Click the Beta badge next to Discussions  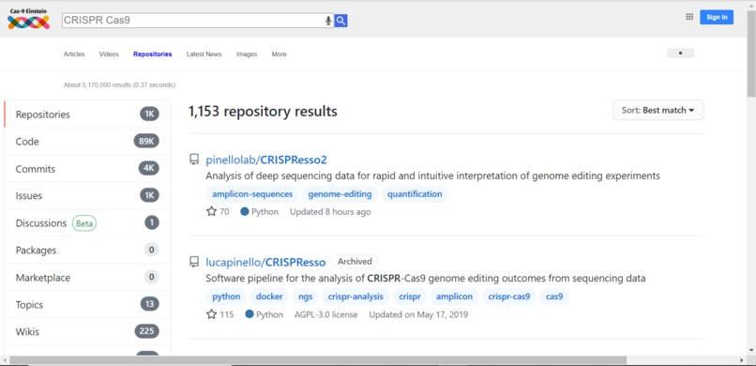tap(83, 223)
